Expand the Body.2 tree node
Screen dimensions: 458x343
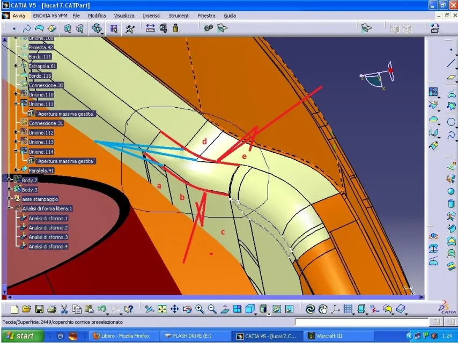tap(9, 179)
